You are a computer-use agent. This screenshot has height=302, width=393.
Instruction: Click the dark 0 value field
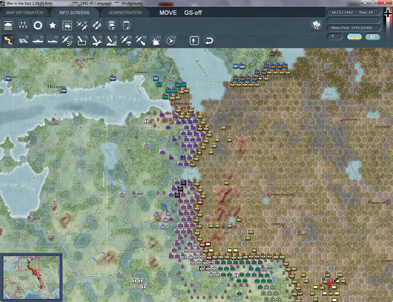coord(335,36)
